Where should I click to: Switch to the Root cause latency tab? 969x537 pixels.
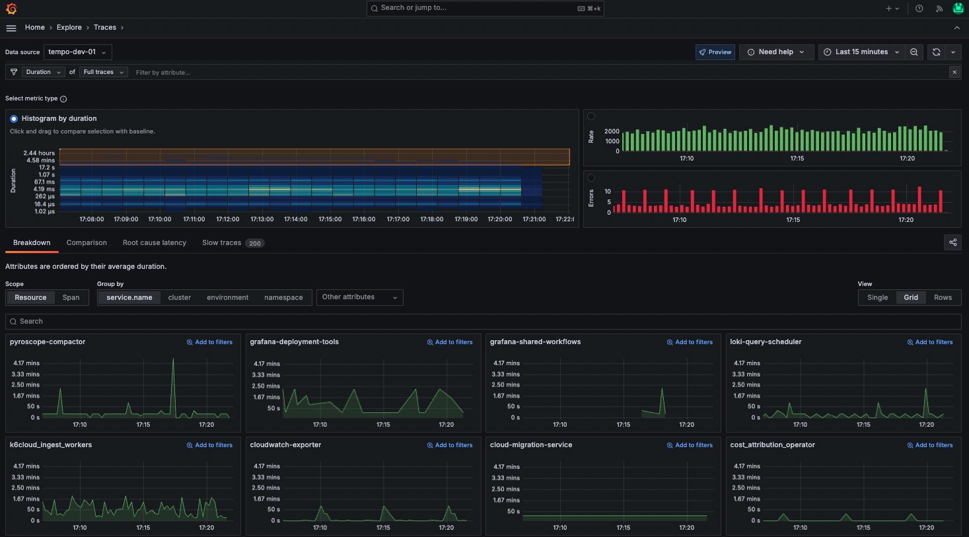(155, 243)
